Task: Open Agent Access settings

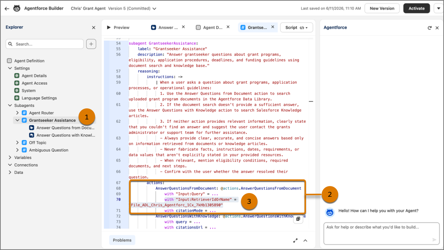Action: pos(34,83)
